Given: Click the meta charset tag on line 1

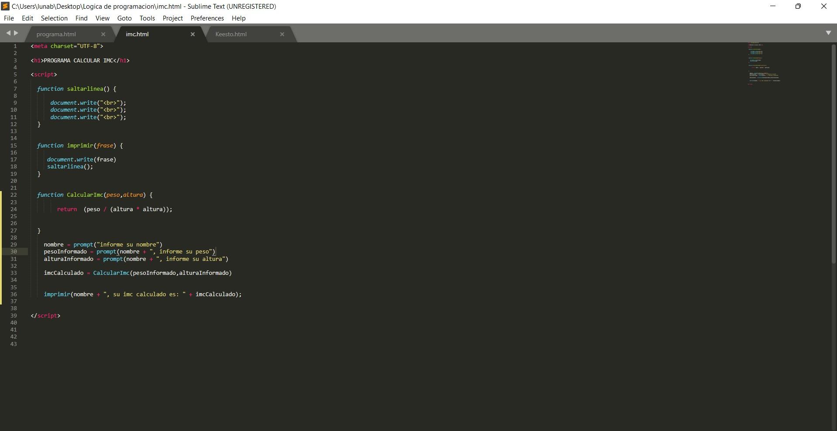Looking at the screenshot, I should (x=67, y=46).
